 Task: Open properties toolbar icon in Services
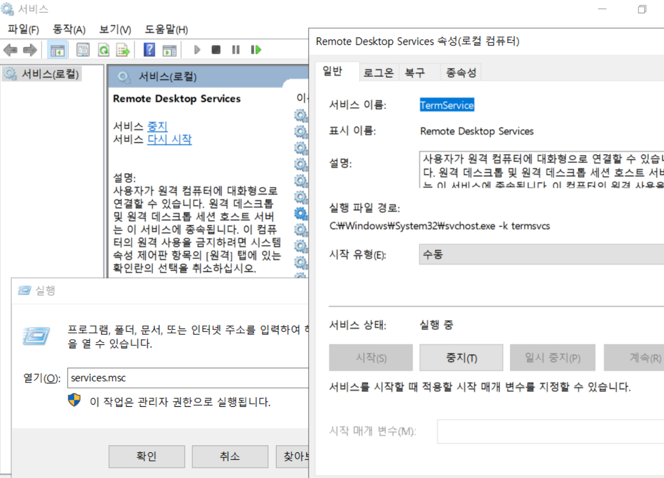pos(83,50)
